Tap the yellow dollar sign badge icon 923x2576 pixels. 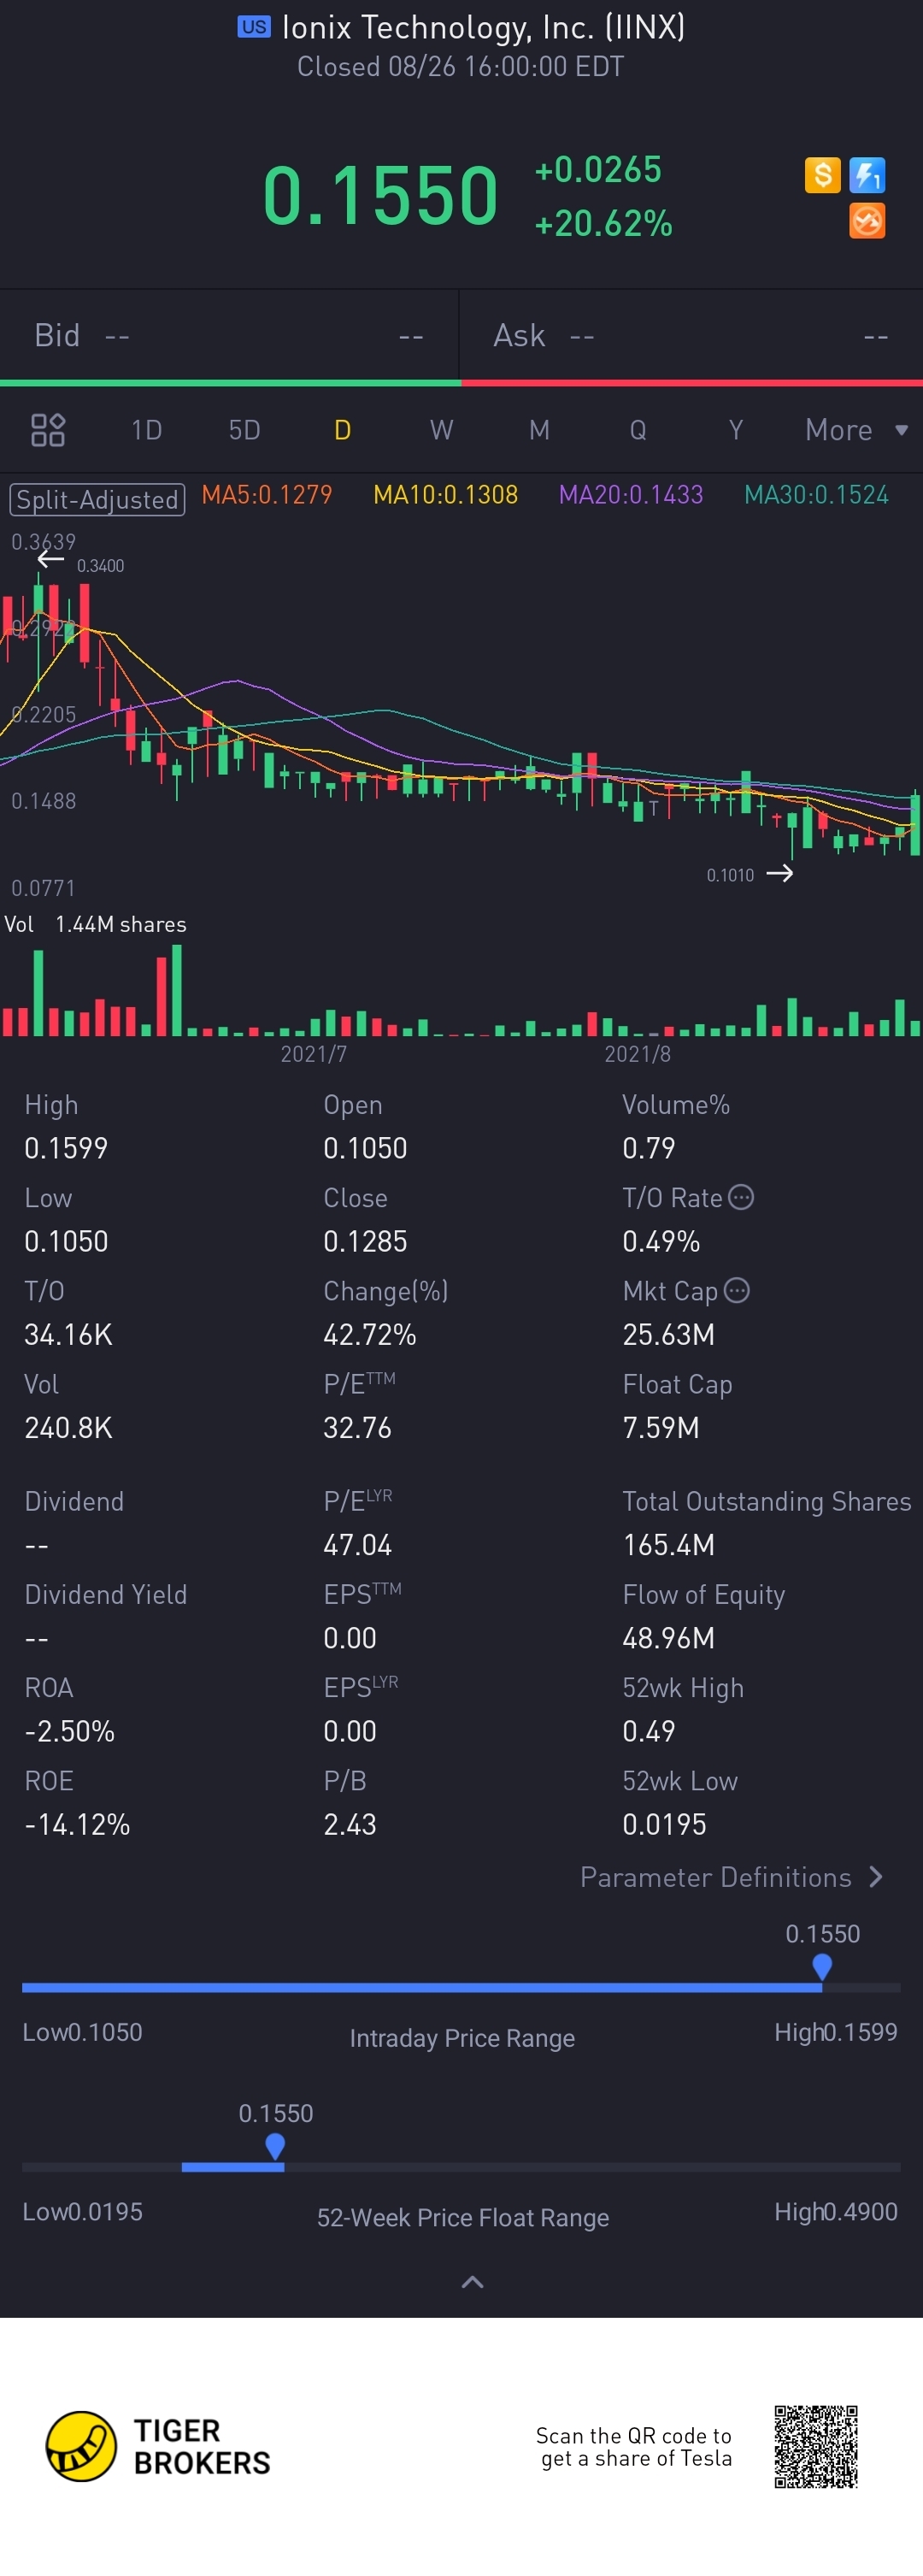click(x=822, y=175)
